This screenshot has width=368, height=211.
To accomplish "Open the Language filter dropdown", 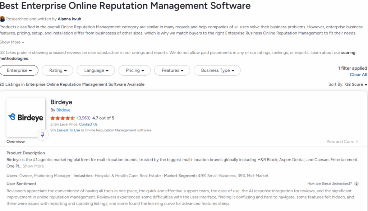I will (x=96, y=70).
